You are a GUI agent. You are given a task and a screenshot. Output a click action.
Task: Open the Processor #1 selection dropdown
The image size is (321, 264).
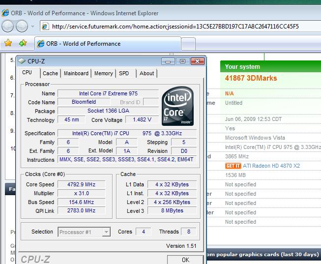[x=84, y=232]
